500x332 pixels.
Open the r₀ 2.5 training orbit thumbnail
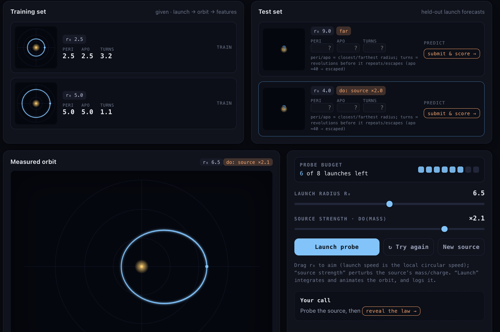[36, 47]
